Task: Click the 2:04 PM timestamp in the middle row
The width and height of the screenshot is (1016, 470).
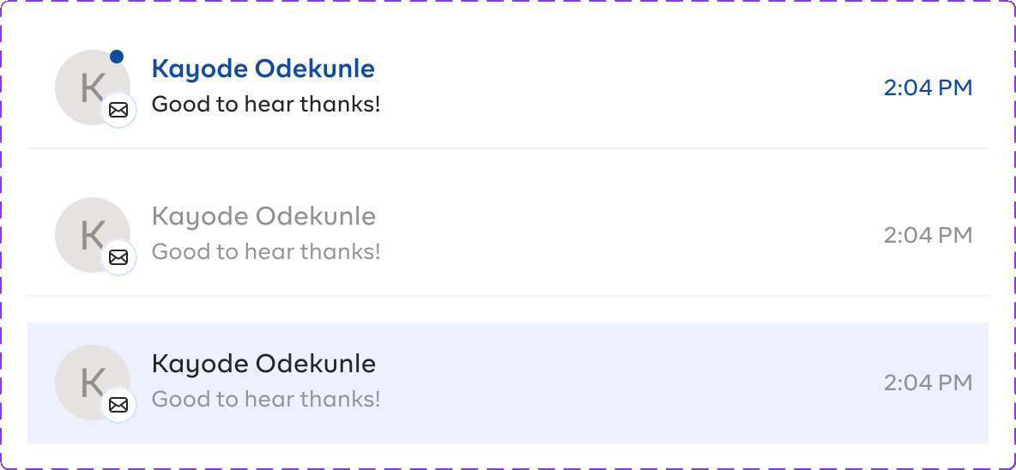Action: point(928,235)
